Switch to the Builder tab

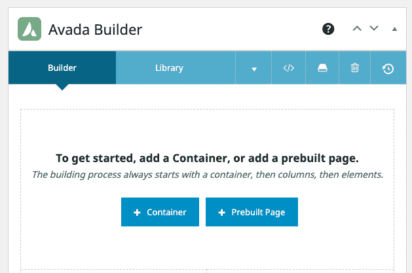[x=62, y=68]
